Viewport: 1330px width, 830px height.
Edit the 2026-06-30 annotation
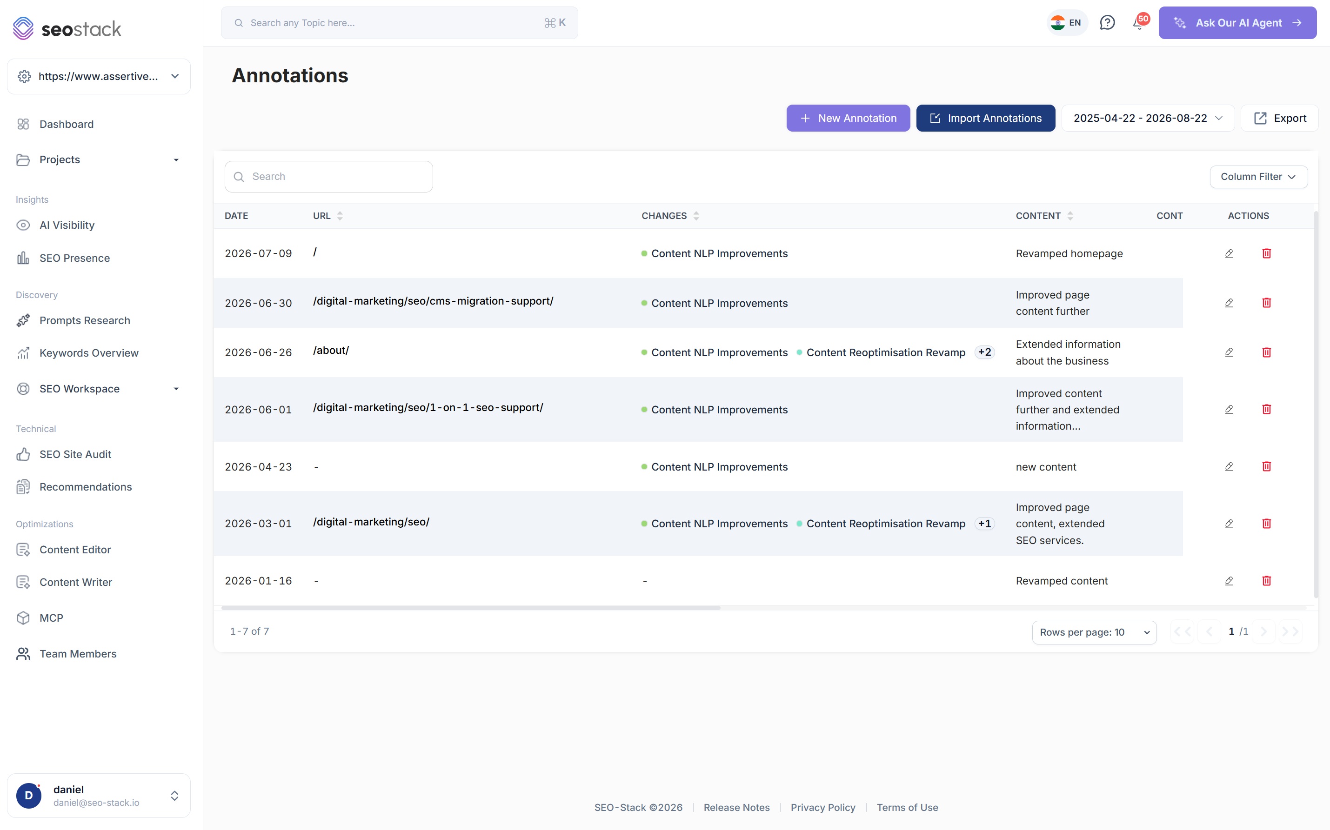coord(1229,303)
